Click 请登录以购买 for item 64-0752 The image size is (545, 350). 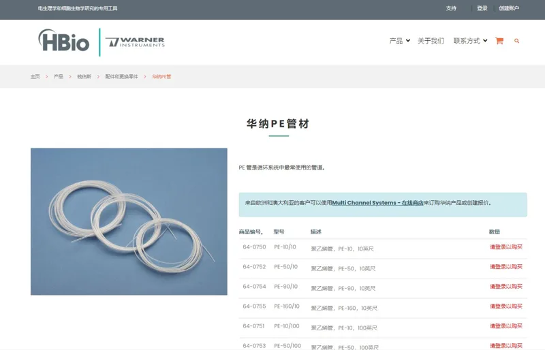point(506,266)
